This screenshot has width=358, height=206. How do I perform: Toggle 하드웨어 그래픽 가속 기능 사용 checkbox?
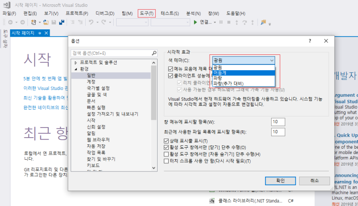tap(179, 90)
